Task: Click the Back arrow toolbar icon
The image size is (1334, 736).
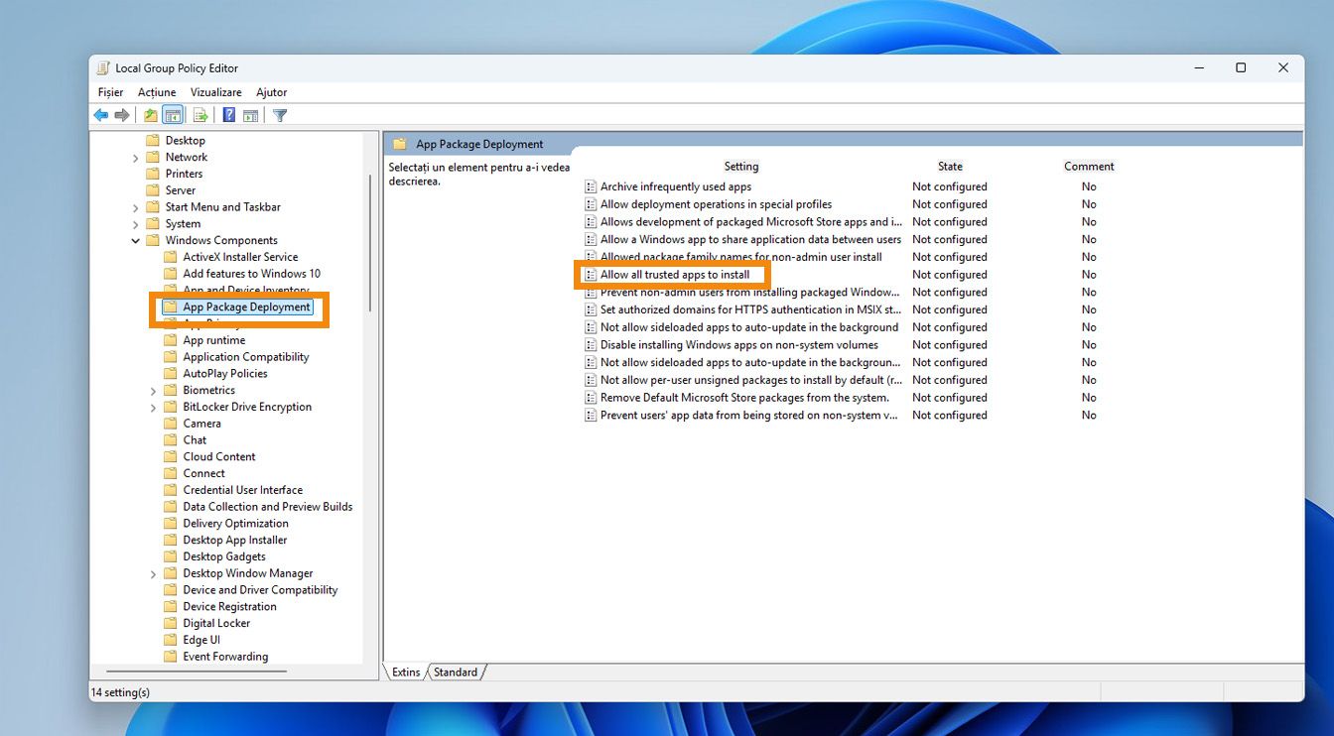Action: click(x=101, y=115)
